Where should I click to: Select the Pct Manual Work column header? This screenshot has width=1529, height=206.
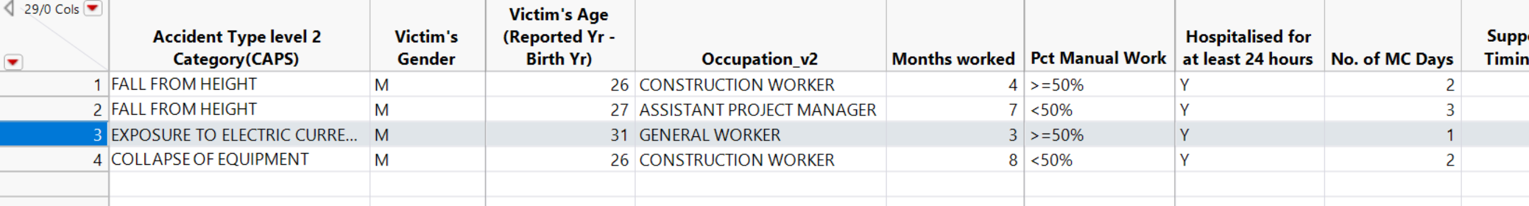[1098, 58]
